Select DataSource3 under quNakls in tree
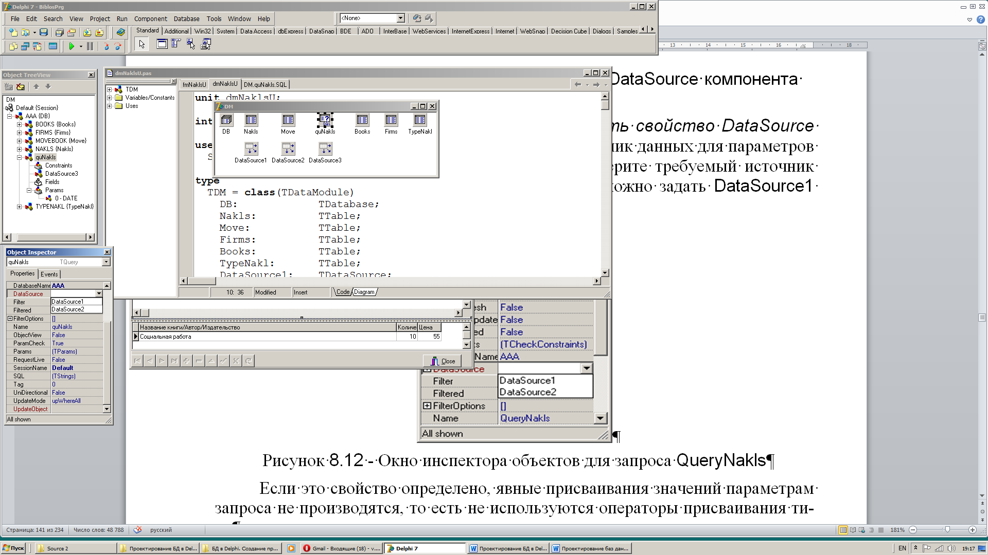988x555 pixels. coord(61,174)
